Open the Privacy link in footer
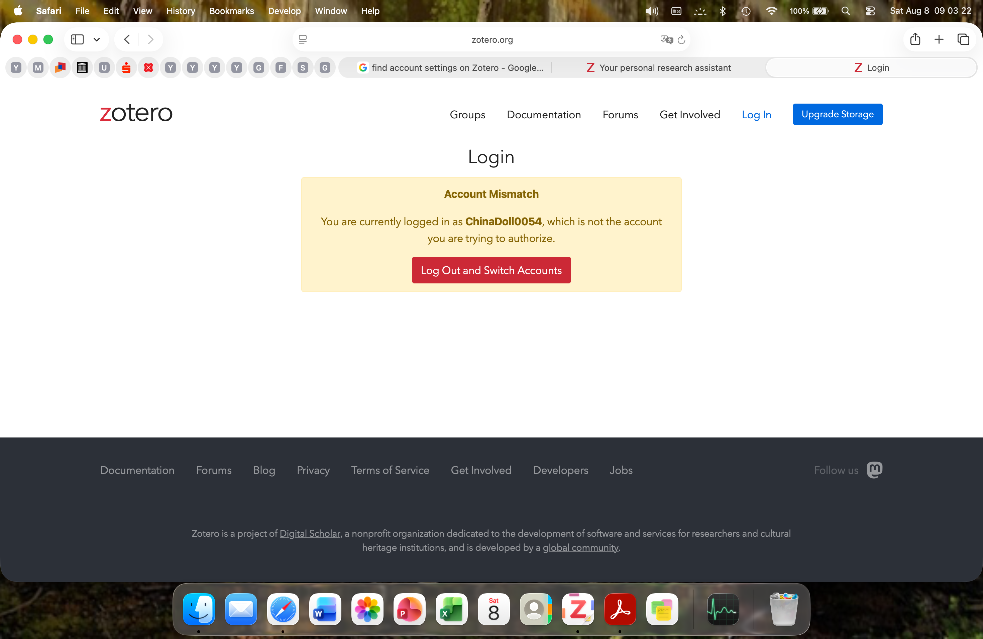Screen dimensions: 983x639 (314, 470)
